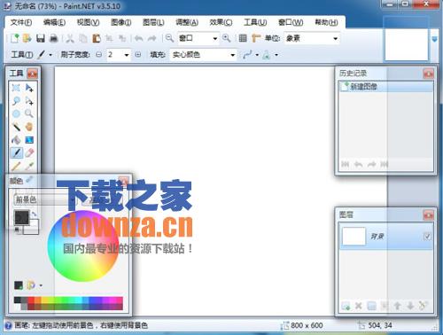Open the 编辑(E) menu
The height and width of the screenshot is (335, 443).
[x=54, y=22]
